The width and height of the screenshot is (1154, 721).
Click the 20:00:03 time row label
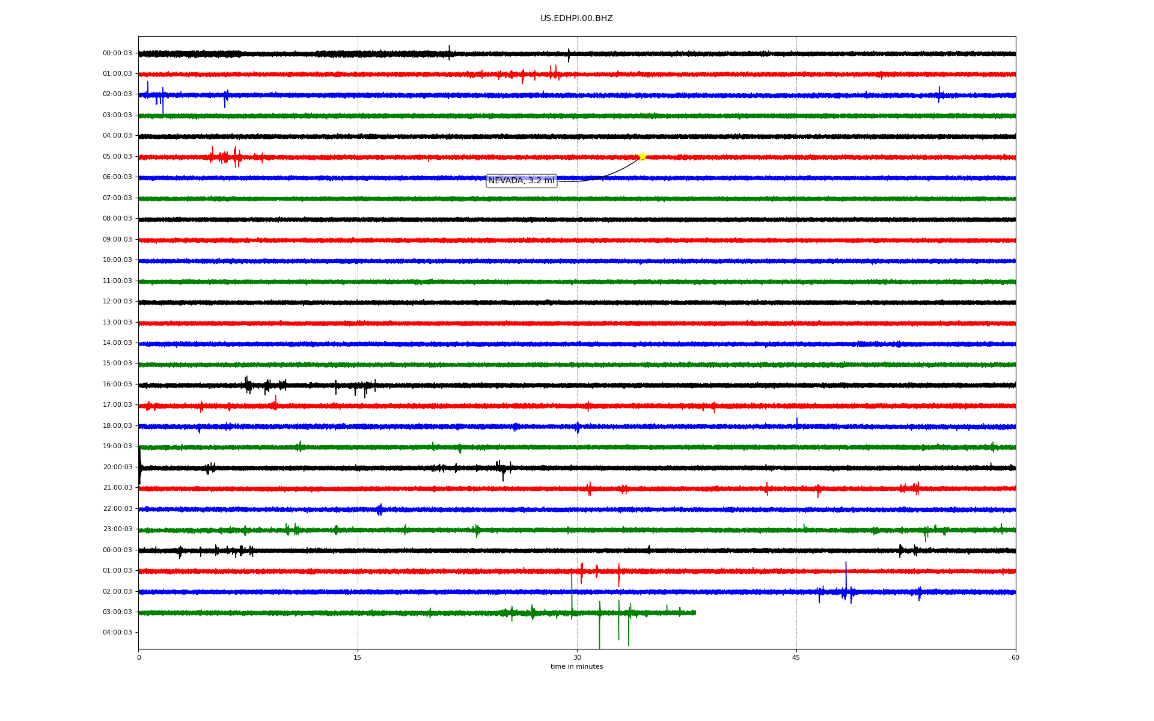[x=117, y=467]
